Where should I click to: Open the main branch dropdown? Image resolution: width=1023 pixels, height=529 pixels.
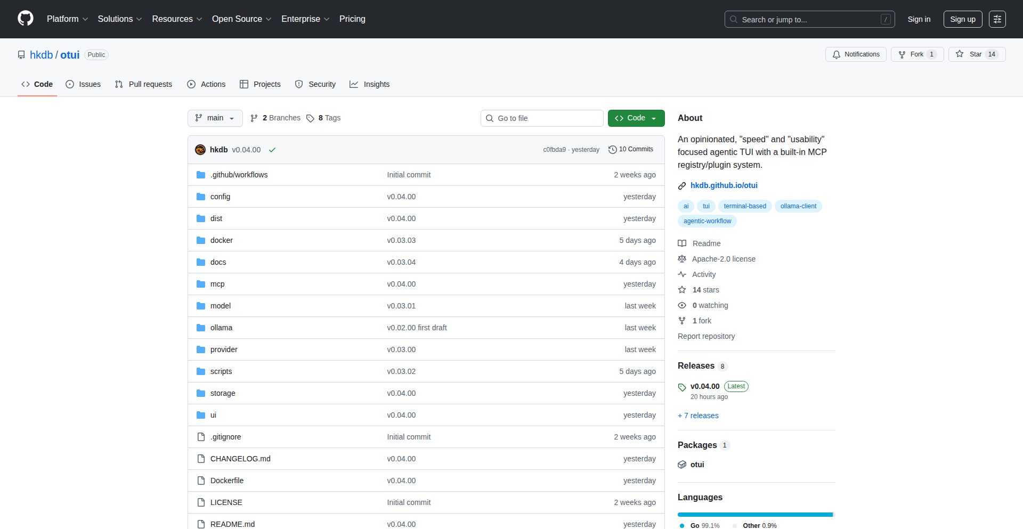tap(215, 118)
